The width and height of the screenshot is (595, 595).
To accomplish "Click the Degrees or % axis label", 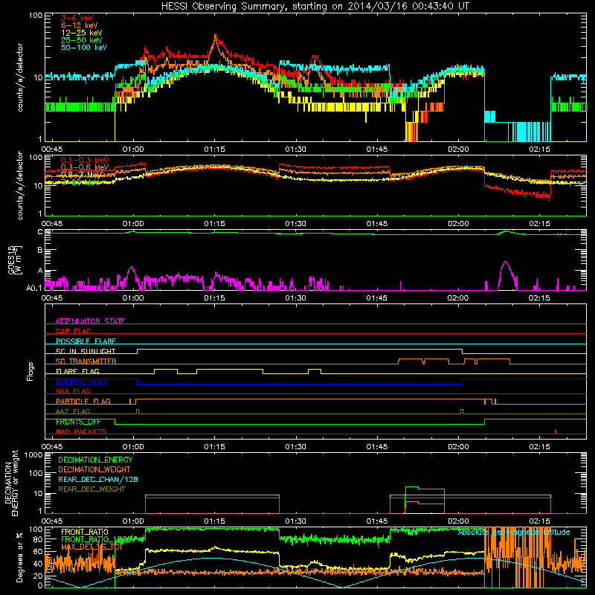I will pyautogui.click(x=19, y=557).
